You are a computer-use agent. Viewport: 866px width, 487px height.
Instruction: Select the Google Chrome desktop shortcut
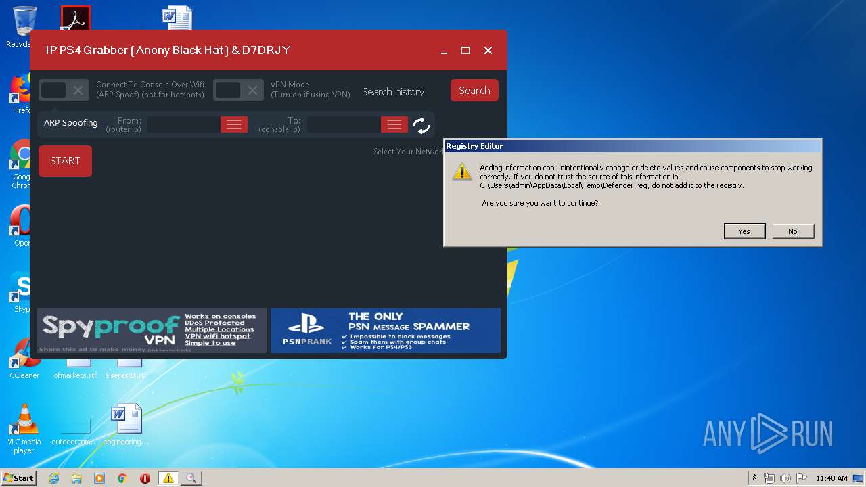pyautogui.click(x=22, y=164)
